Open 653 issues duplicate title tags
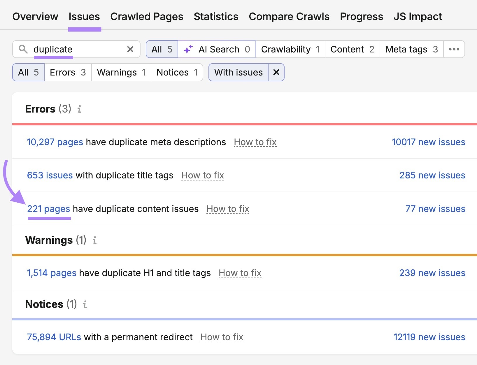 pos(50,175)
